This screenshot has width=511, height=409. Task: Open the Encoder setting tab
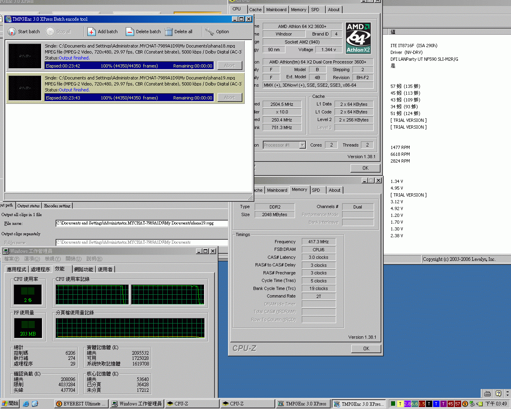(57, 206)
